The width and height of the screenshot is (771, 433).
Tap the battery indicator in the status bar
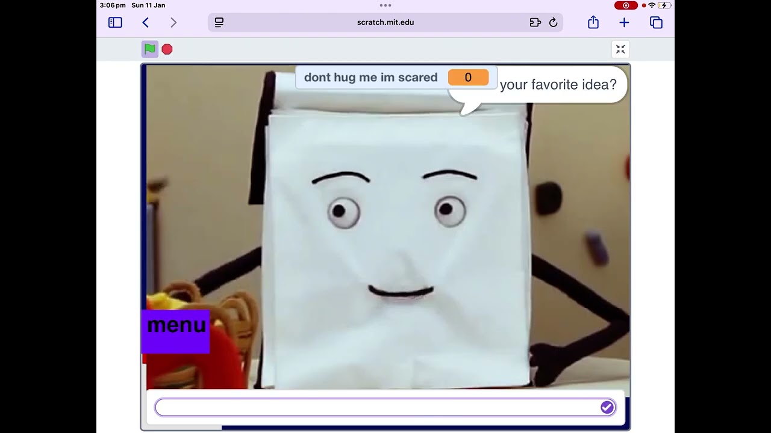click(x=664, y=5)
